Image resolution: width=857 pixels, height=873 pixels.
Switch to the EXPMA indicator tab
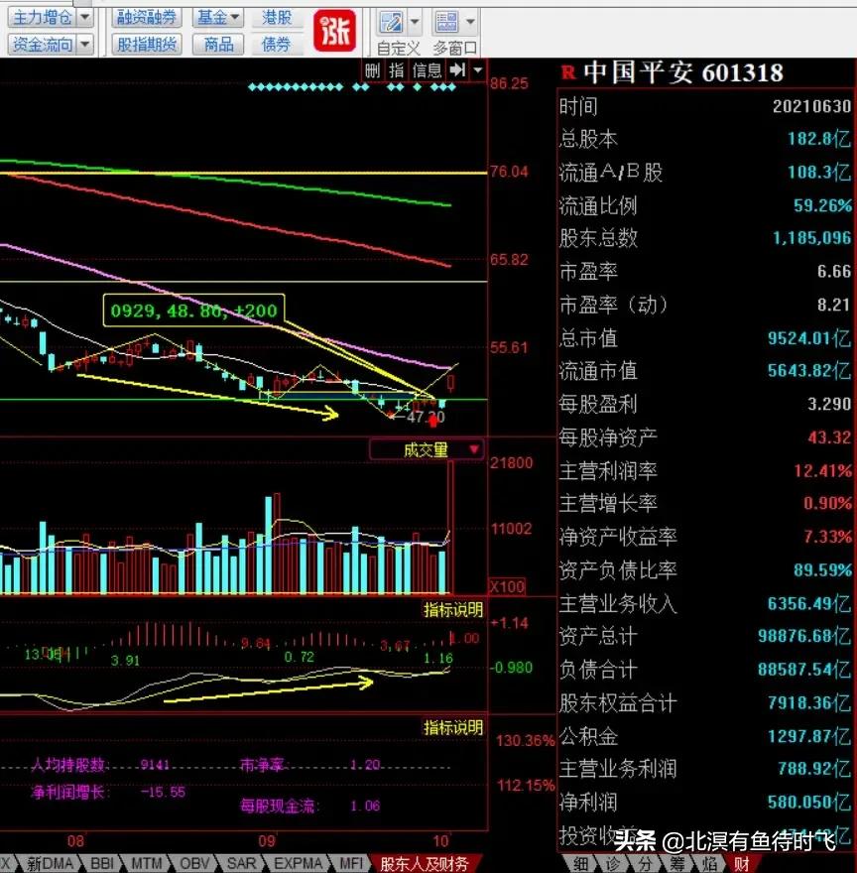298,863
